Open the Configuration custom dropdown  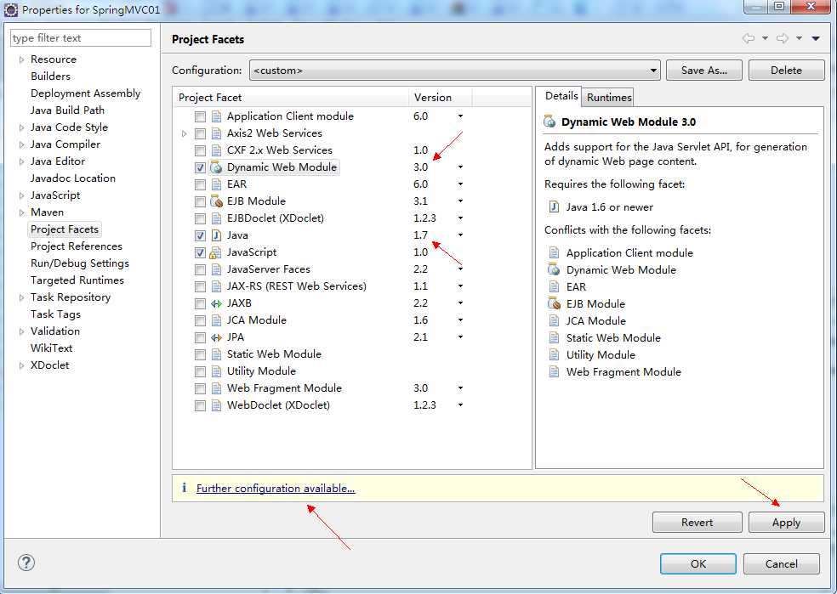[x=455, y=71]
